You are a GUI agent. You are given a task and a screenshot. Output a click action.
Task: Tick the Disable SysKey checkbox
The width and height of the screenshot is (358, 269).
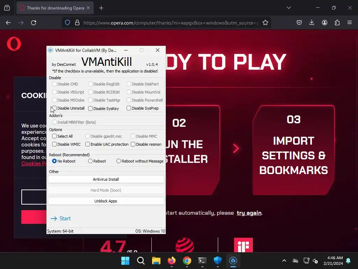point(91,109)
